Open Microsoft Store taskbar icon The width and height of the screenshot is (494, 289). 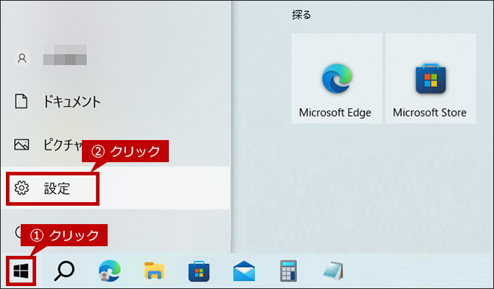(x=199, y=271)
